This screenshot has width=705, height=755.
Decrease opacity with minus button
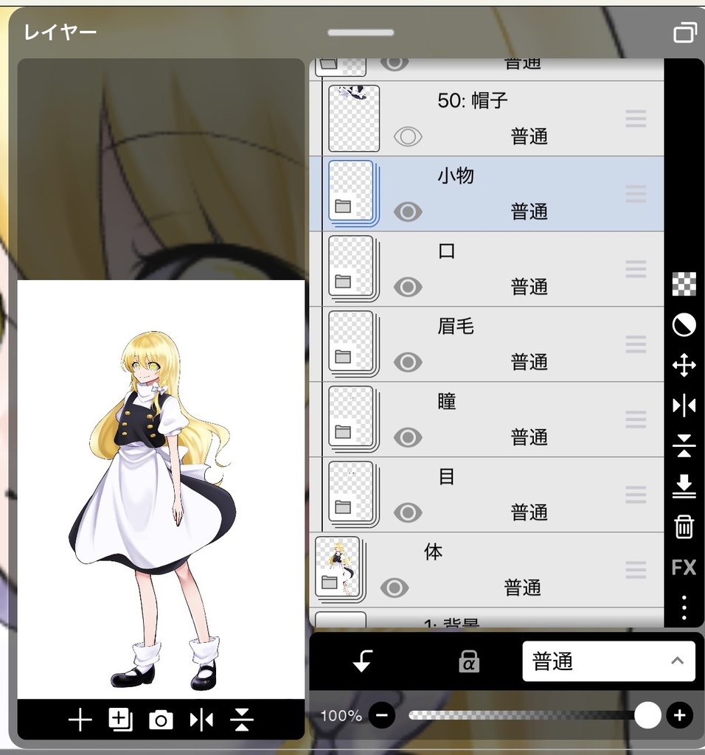[382, 715]
